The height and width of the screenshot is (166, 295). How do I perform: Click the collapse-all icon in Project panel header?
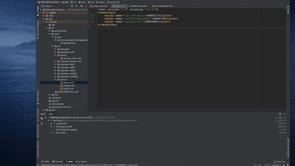click(x=77, y=6)
